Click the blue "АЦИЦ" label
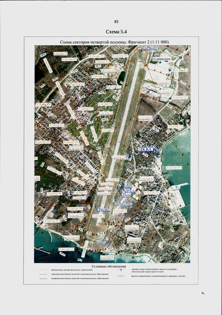 point(102,243)
